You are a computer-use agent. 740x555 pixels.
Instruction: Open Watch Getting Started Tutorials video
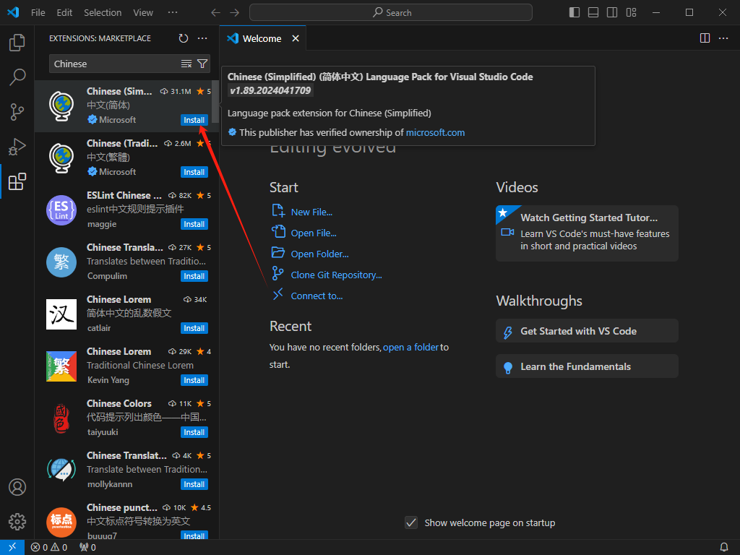(x=587, y=233)
